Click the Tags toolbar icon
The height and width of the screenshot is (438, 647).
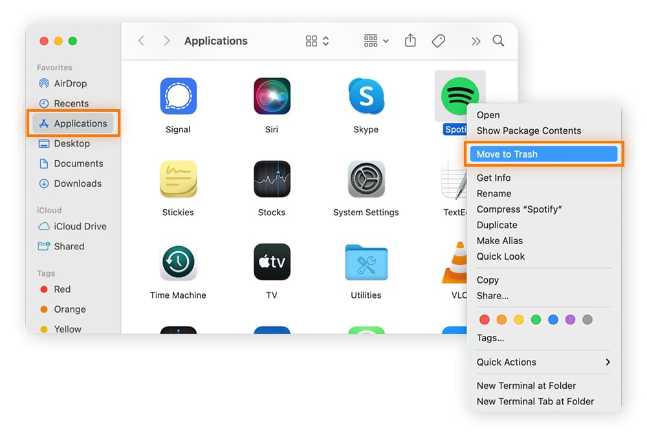coord(438,41)
